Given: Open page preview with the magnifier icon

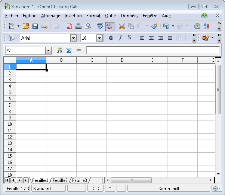Looking at the screenshot, I should pyautogui.click(x=88, y=26).
